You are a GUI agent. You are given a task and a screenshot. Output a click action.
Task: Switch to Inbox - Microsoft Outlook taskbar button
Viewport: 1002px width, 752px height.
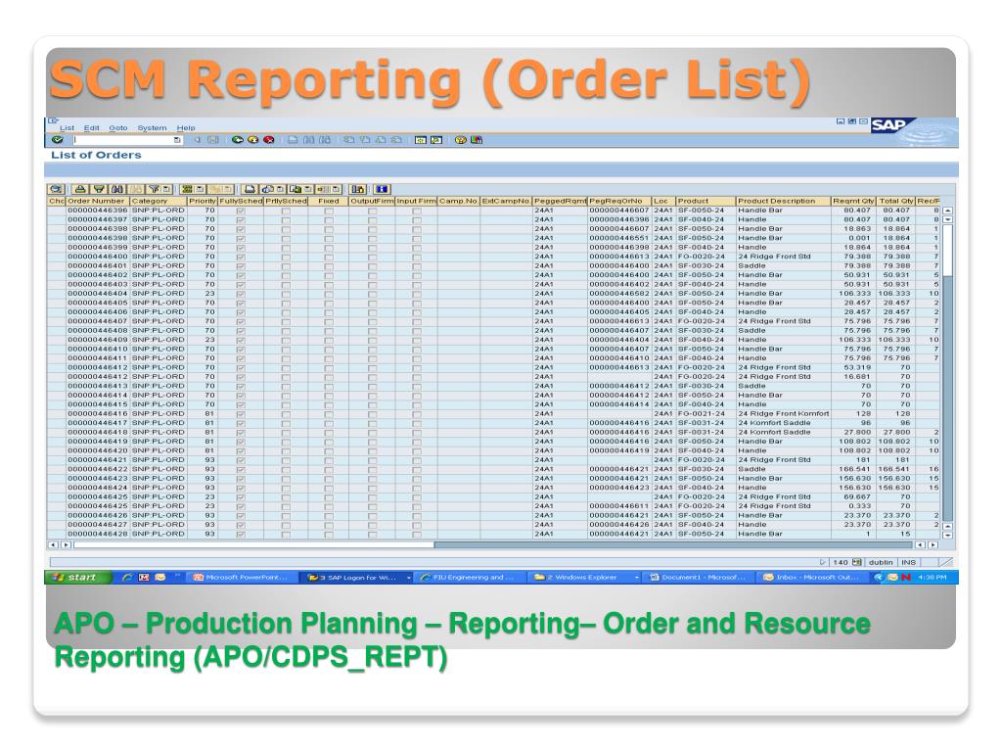pos(815,577)
